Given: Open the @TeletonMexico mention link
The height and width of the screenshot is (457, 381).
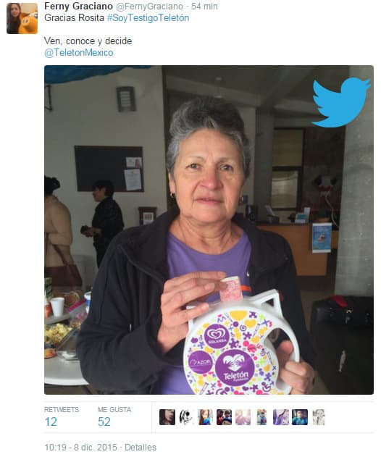Looking at the screenshot, I should (x=79, y=53).
